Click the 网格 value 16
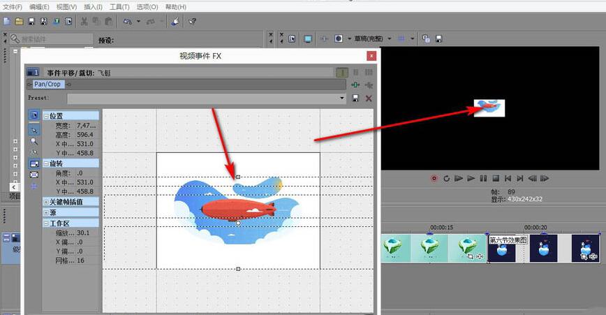 tap(80, 261)
